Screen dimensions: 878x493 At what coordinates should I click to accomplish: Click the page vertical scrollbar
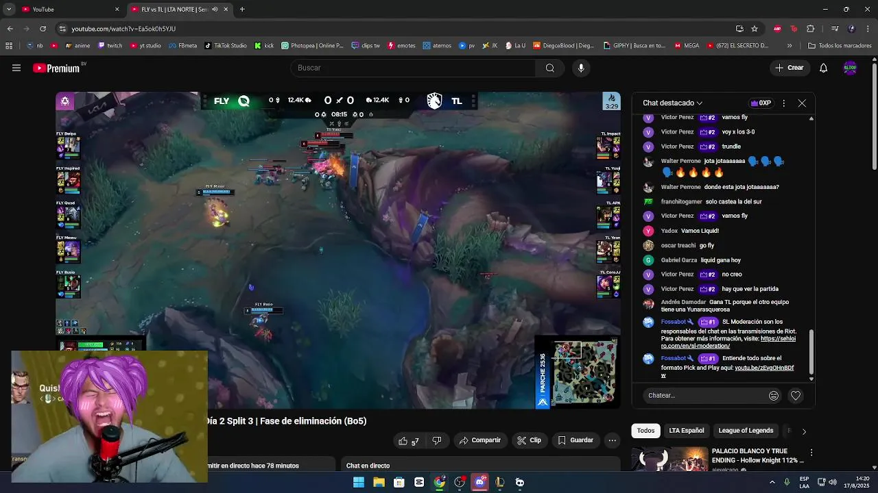tap(874, 115)
